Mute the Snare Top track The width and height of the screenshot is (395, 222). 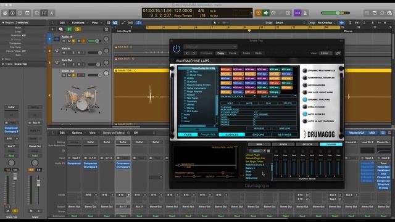[x=69, y=75]
